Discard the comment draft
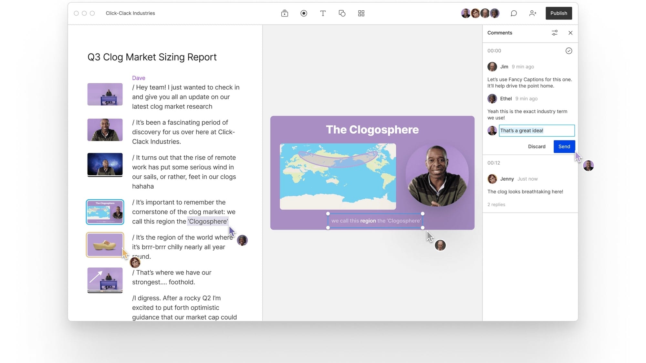 click(x=537, y=146)
